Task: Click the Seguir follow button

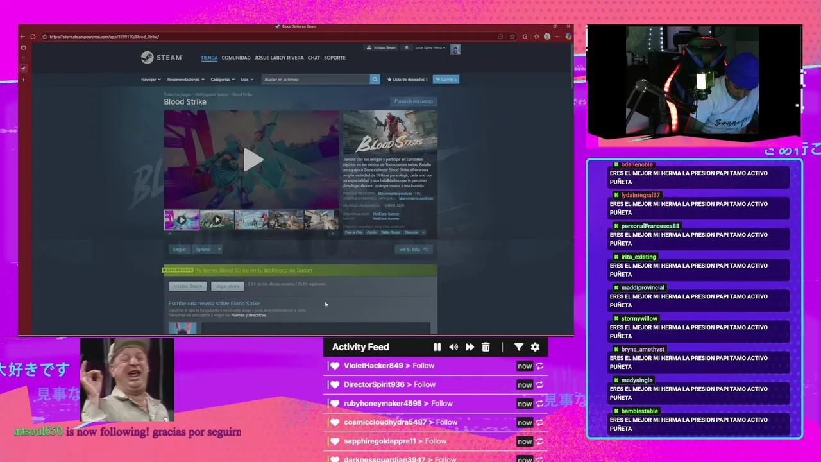Action: click(180, 249)
